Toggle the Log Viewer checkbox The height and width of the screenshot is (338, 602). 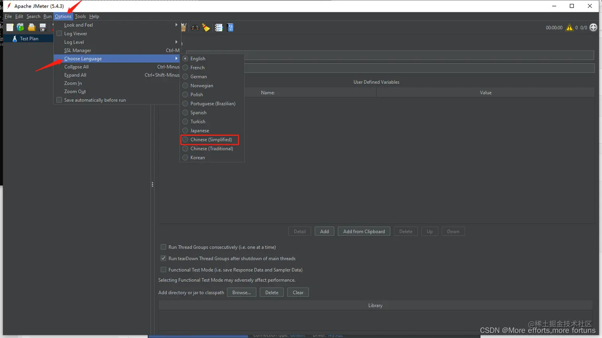pyautogui.click(x=59, y=33)
